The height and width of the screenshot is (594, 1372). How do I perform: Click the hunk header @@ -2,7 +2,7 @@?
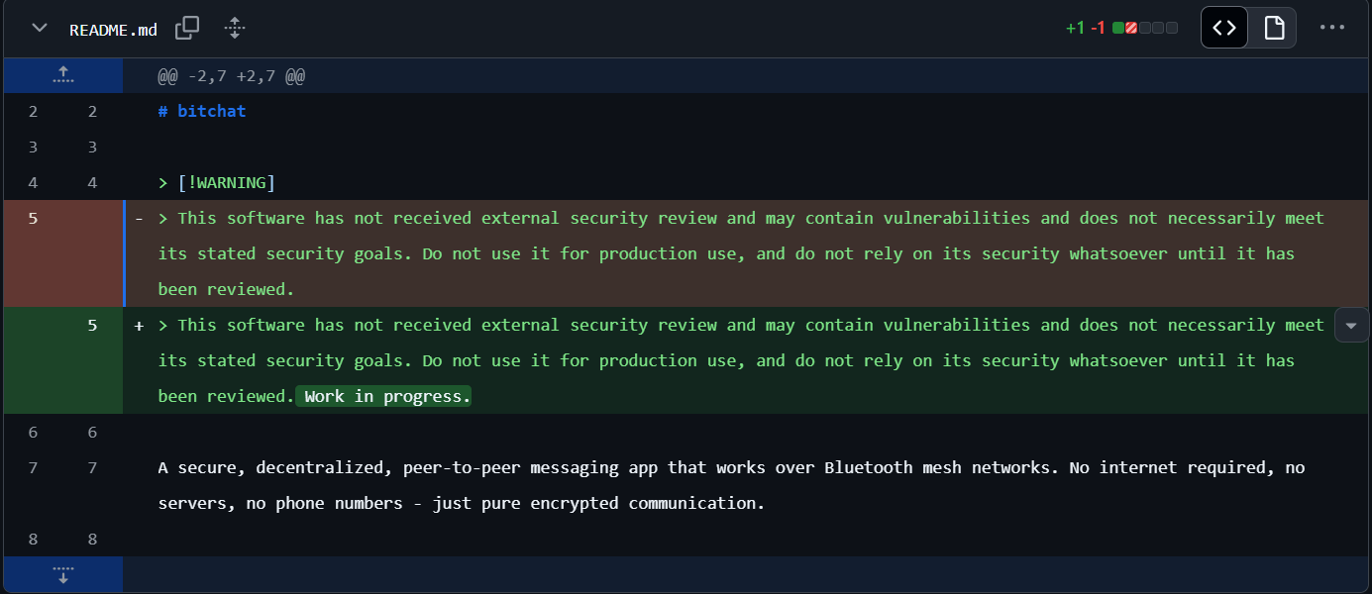[x=230, y=75]
